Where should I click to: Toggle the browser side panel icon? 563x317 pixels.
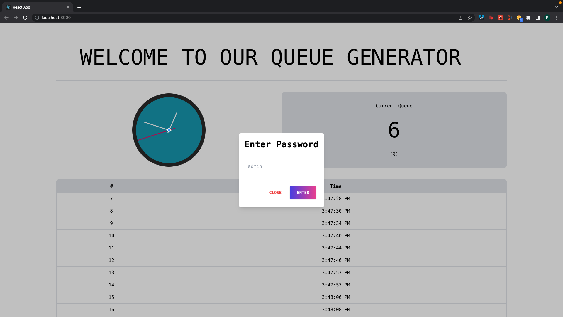[x=538, y=18]
